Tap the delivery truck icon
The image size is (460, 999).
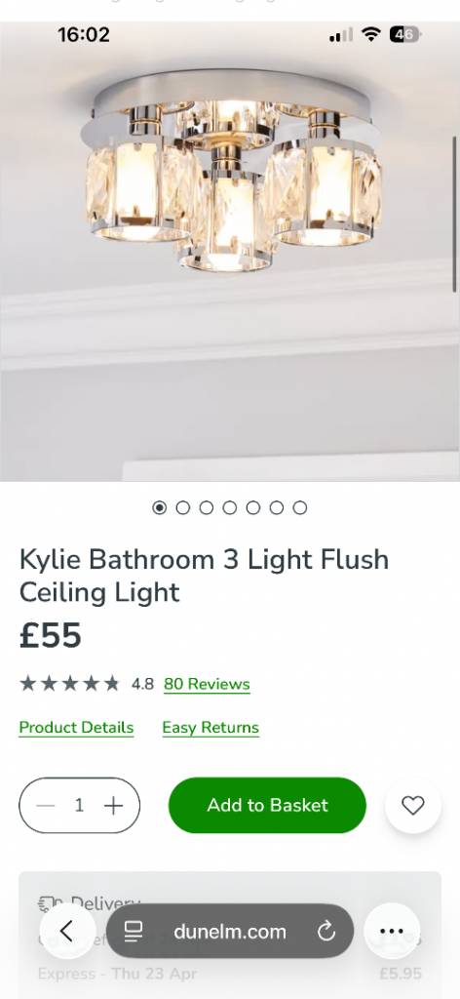51,903
